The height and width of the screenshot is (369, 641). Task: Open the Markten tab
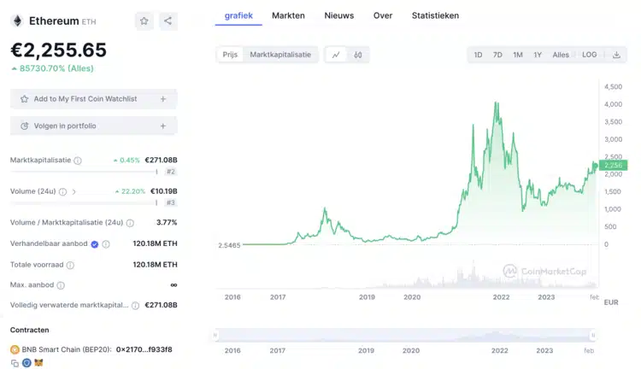[x=288, y=15]
